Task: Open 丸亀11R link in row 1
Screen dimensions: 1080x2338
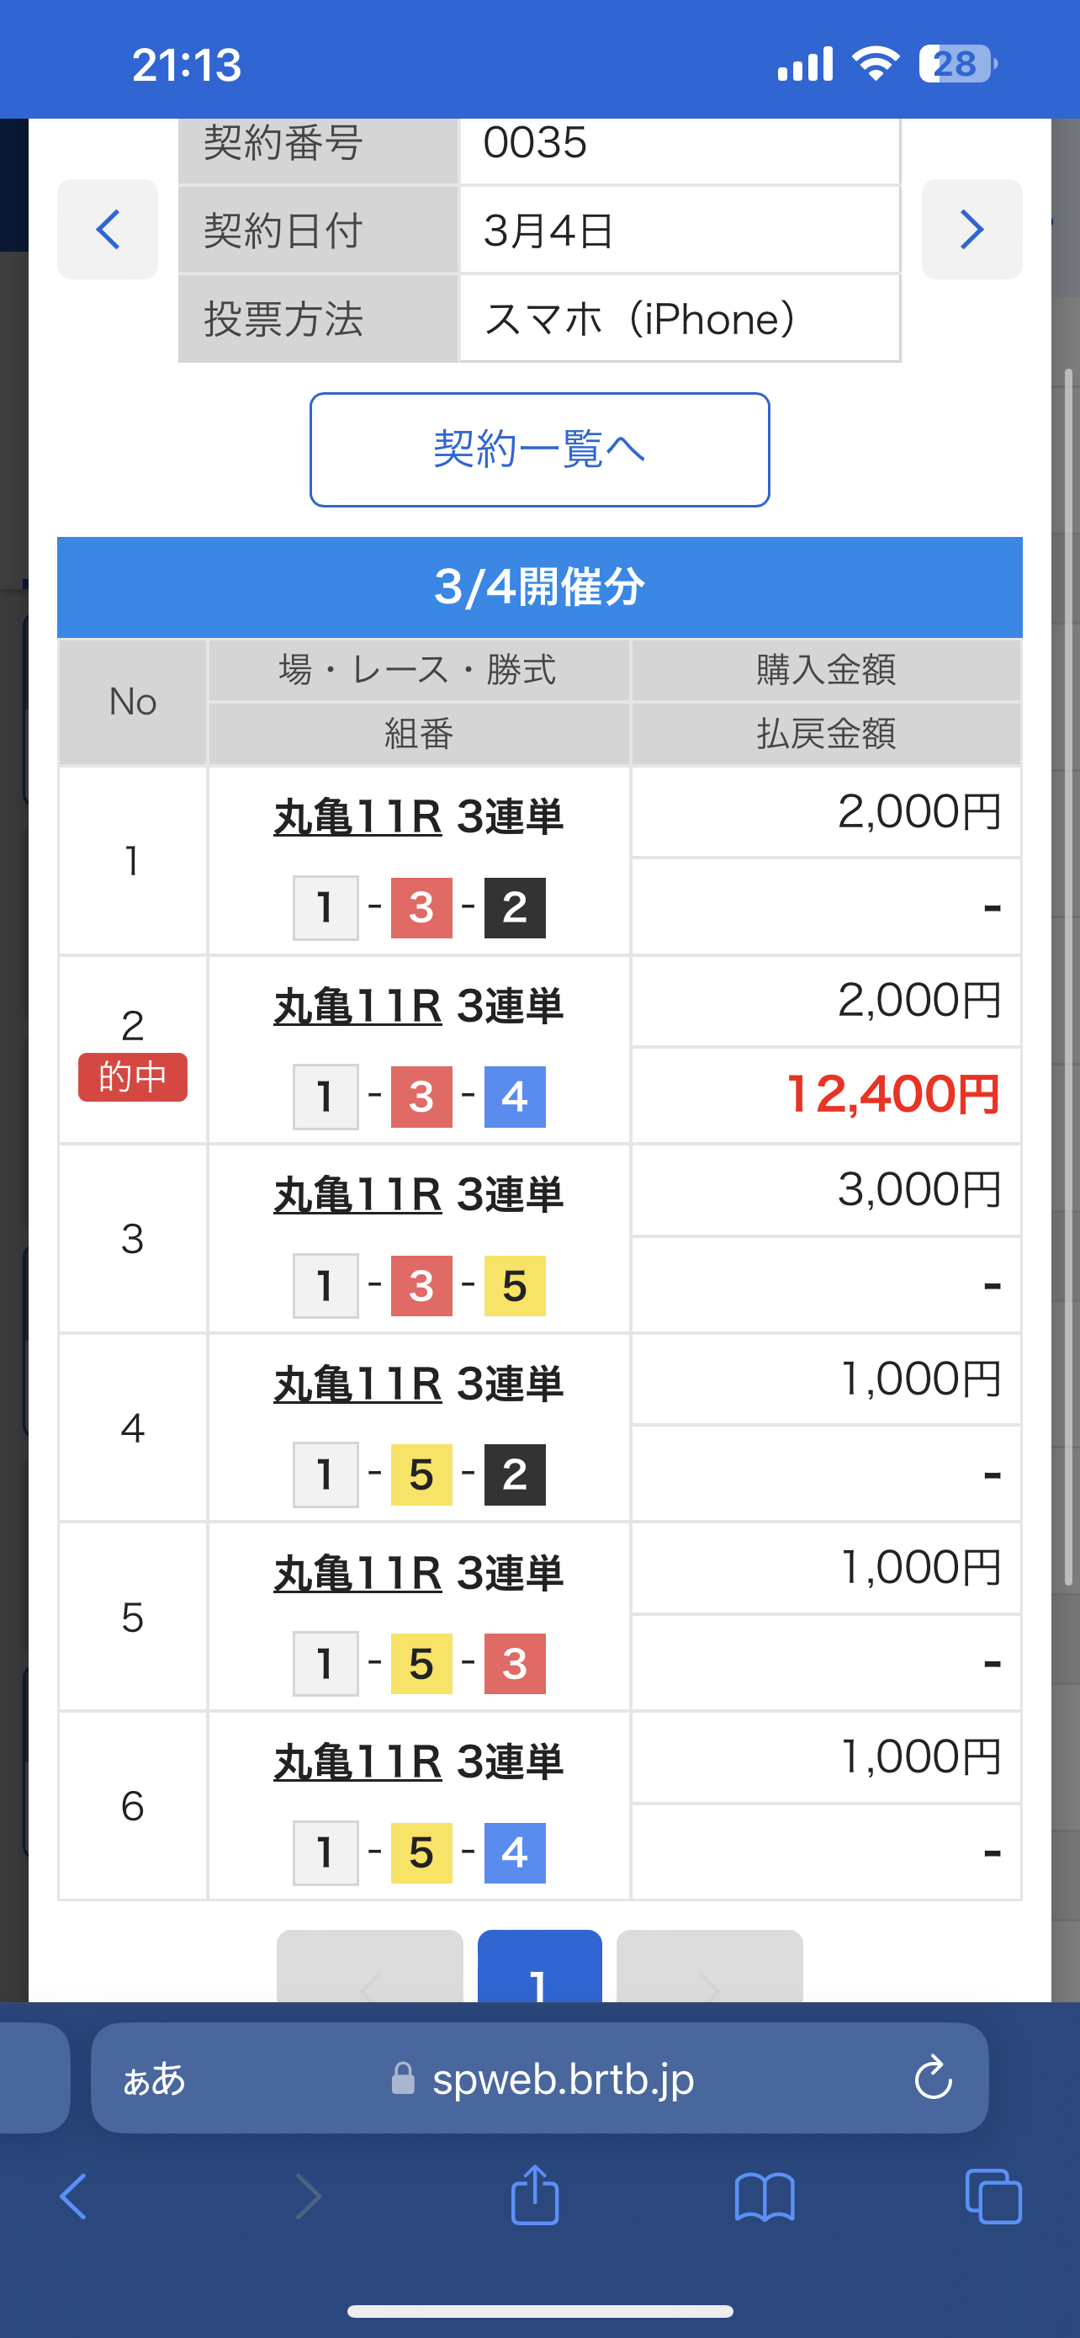Action: click(357, 817)
